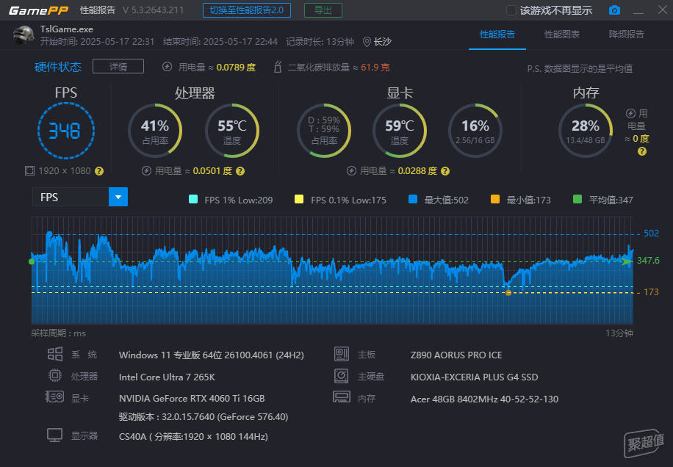Click the blue 最大值 legend swatch
This screenshot has height=467, width=673.
(413, 199)
